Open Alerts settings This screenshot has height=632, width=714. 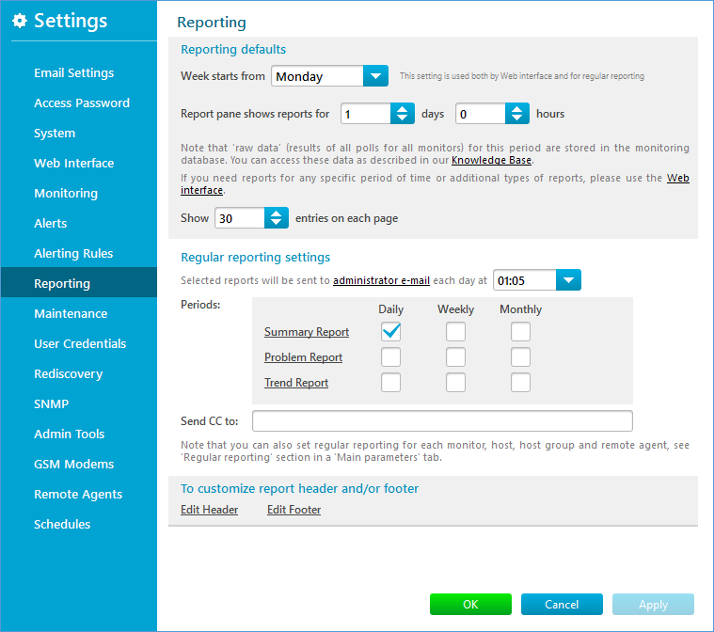point(51,223)
